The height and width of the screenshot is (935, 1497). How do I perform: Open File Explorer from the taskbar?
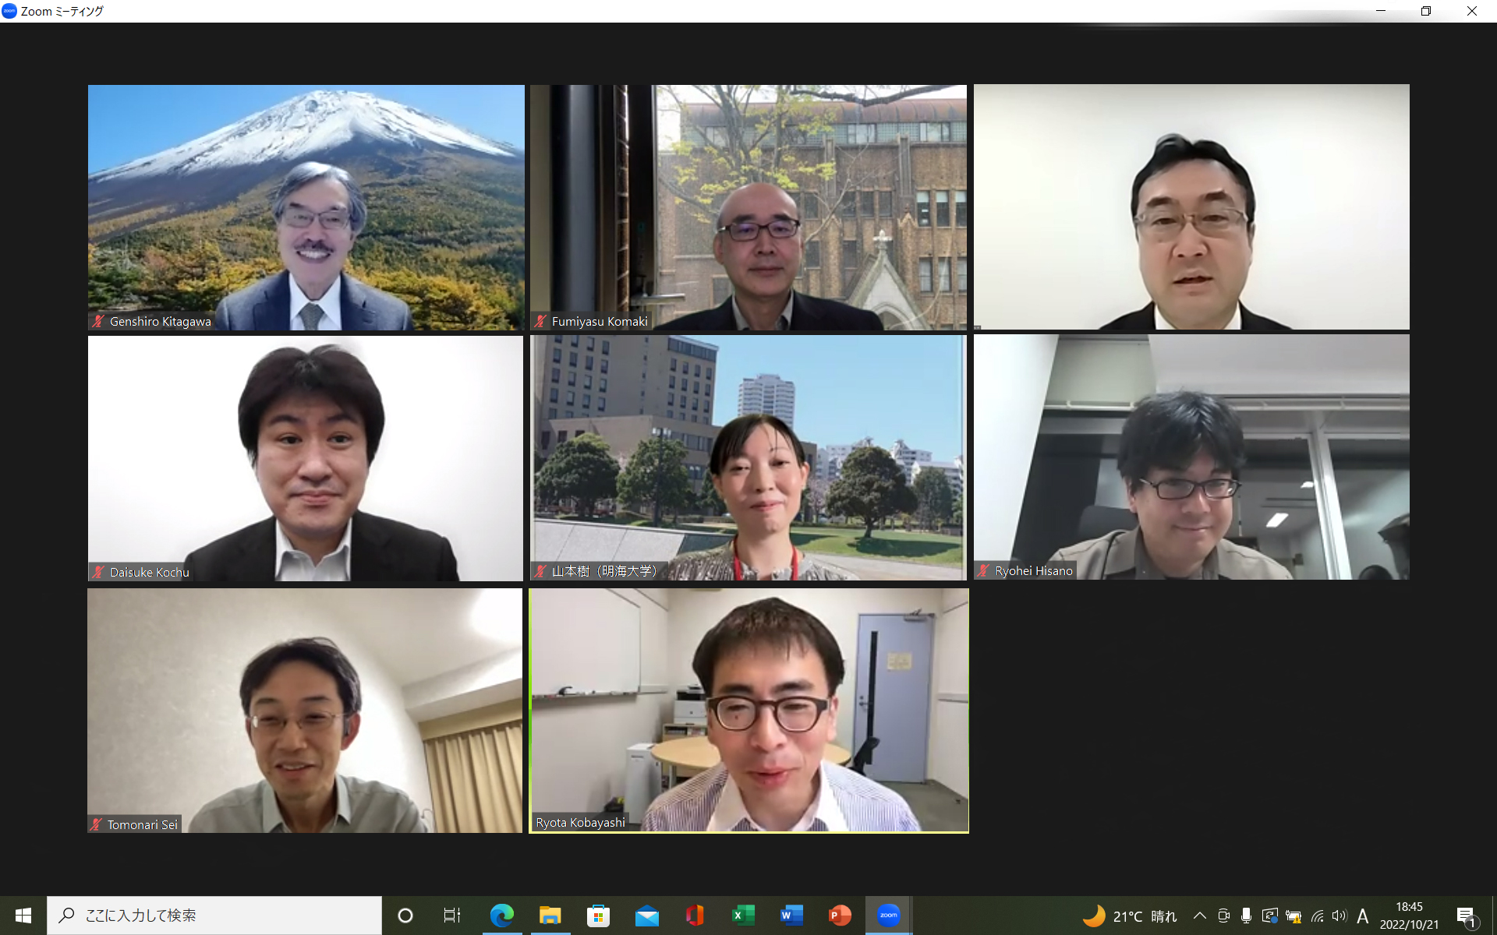click(x=550, y=916)
